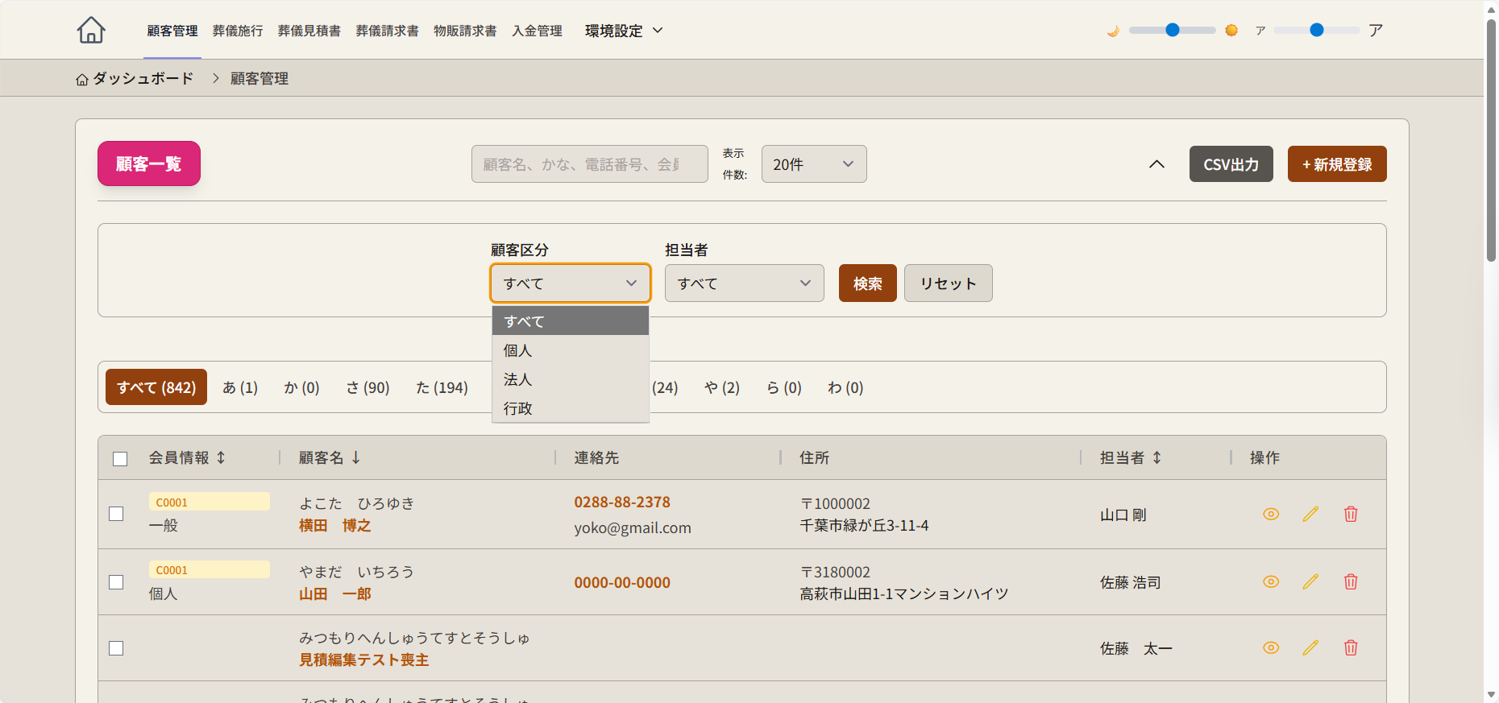This screenshot has height=703, width=1499.
Task: Open 葬儀見積書 in the navigation menu
Action: (x=309, y=31)
